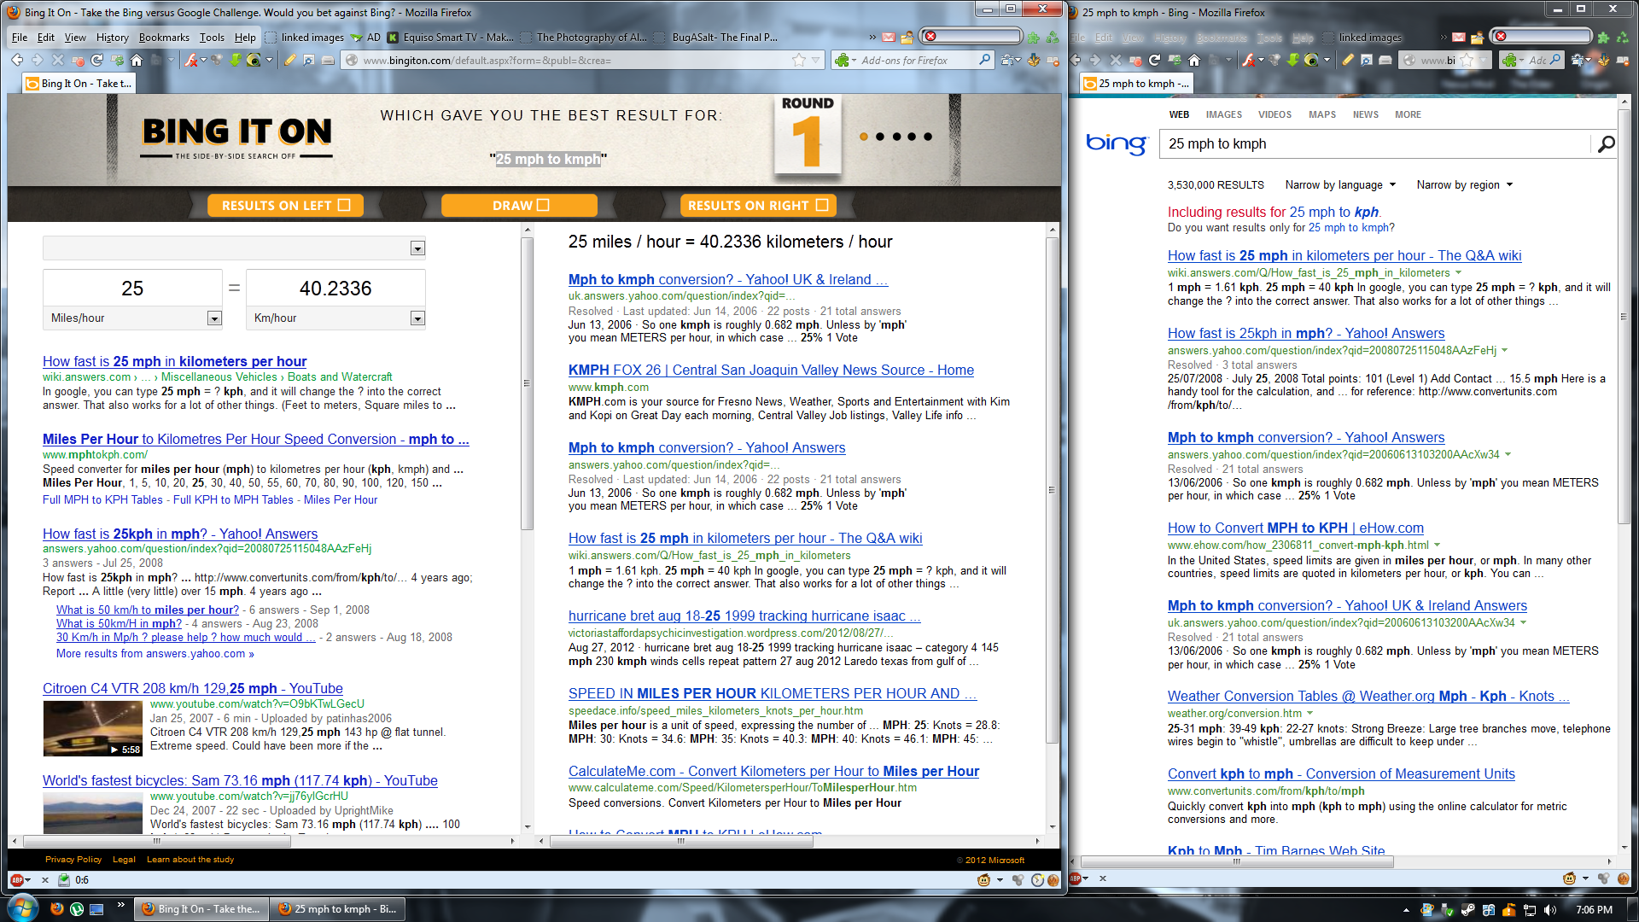Bookmark page using the star icon
The width and height of the screenshot is (1639, 922).
point(798,61)
